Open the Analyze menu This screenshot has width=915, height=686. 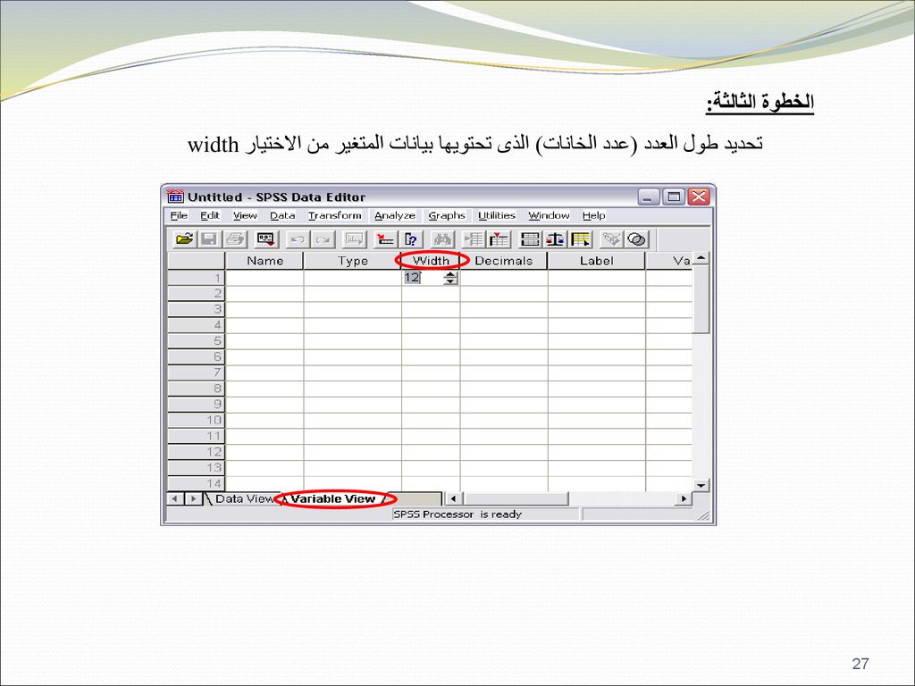coord(395,216)
